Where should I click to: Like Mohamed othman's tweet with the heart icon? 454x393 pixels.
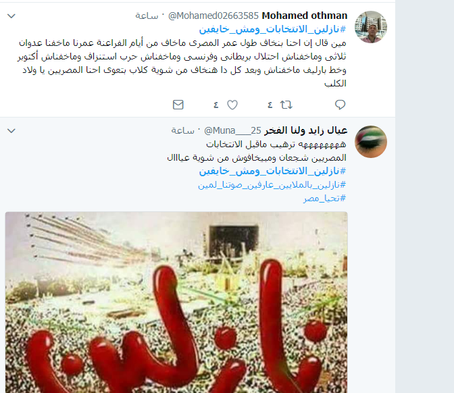pyautogui.click(x=232, y=105)
